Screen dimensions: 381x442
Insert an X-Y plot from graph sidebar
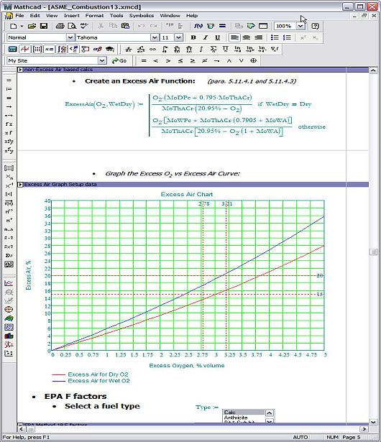(x=9, y=283)
